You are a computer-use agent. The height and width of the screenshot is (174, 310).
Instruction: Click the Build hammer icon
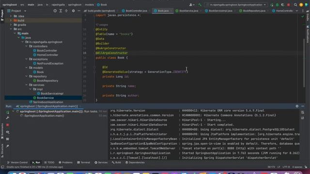(x=200, y=5)
